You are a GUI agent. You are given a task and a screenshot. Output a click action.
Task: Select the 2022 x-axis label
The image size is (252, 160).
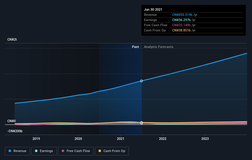163,139
